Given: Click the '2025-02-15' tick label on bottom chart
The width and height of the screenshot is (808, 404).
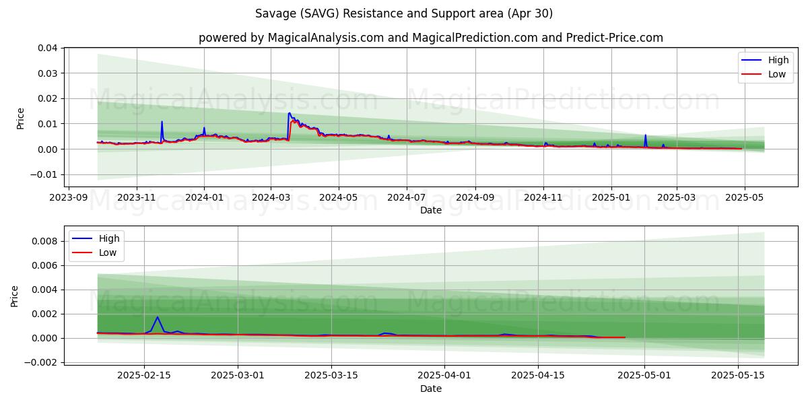Looking at the screenshot, I should coord(144,376).
